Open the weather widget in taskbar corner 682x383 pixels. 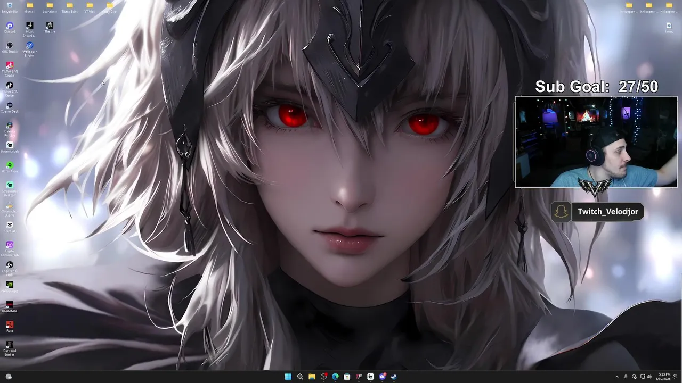9,377
